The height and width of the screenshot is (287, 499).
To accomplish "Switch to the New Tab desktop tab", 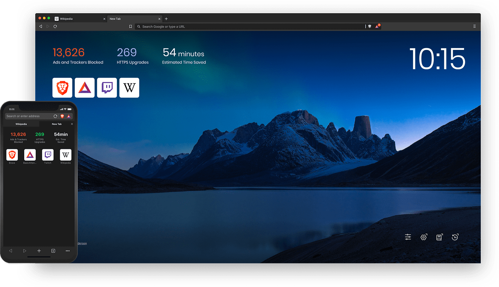I will tap(134, 19).
